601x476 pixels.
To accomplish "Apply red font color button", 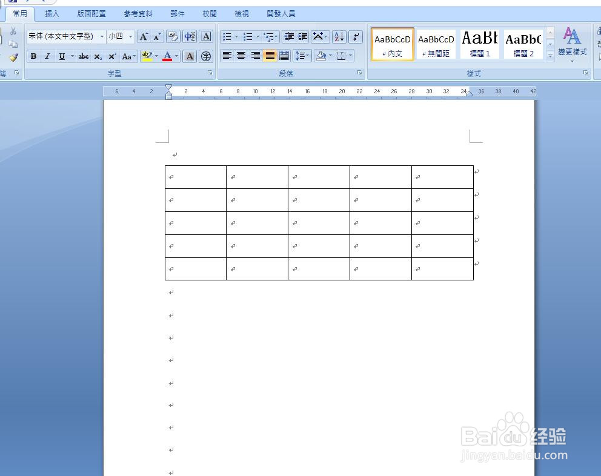I will point(167,57).
